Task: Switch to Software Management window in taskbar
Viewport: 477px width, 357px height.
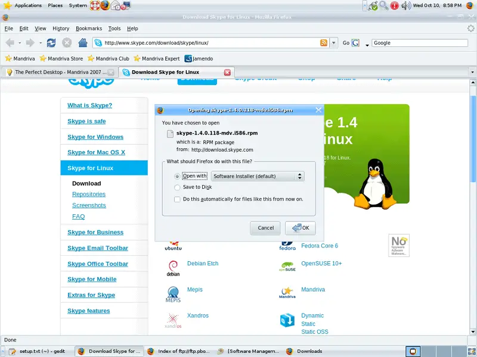Action: 248,351
